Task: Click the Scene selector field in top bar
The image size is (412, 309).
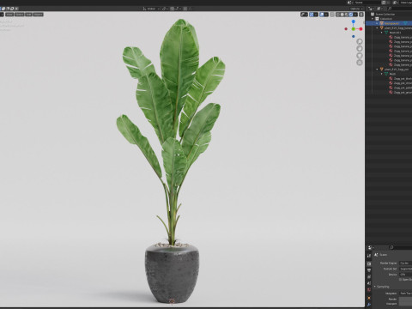Action: pyautogui.click(x=368, y=3)
